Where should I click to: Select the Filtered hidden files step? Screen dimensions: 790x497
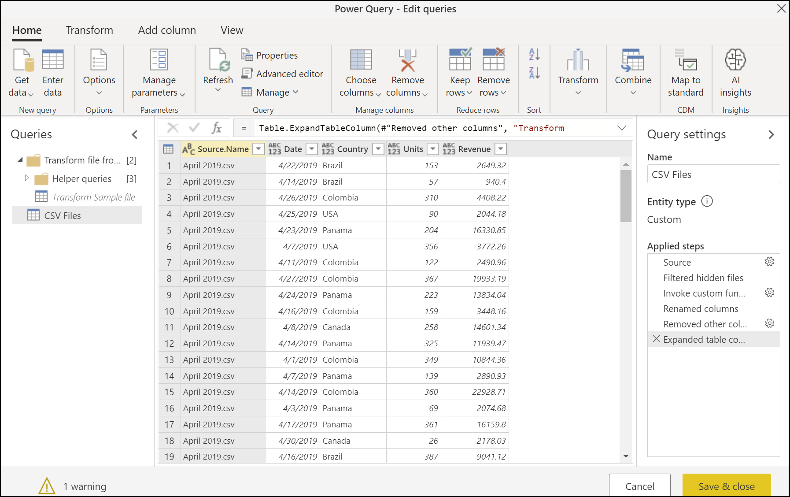click(x=713, y=278)
